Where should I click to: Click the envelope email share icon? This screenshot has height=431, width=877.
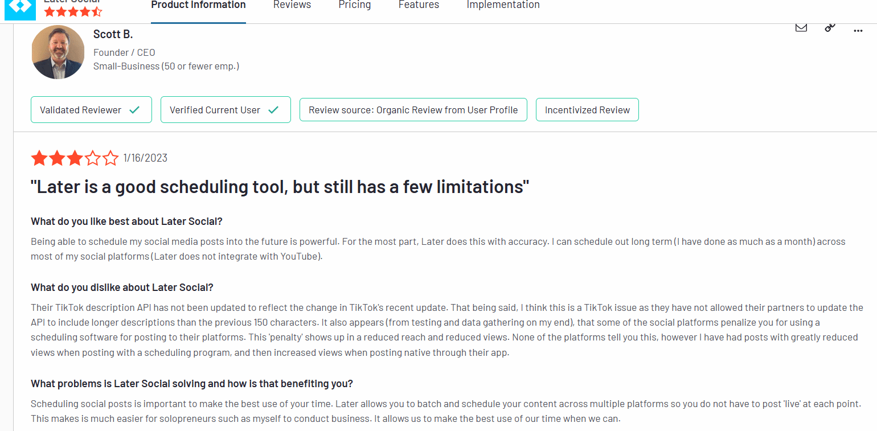(x=801, y=27)
